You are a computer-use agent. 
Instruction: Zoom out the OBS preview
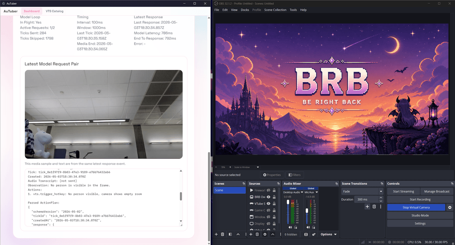coord(216,167)
